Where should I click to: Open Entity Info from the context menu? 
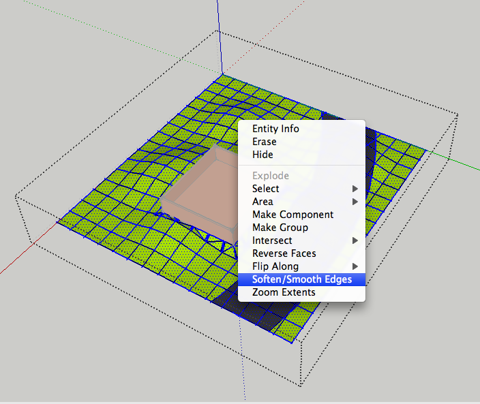pos(275,129)
